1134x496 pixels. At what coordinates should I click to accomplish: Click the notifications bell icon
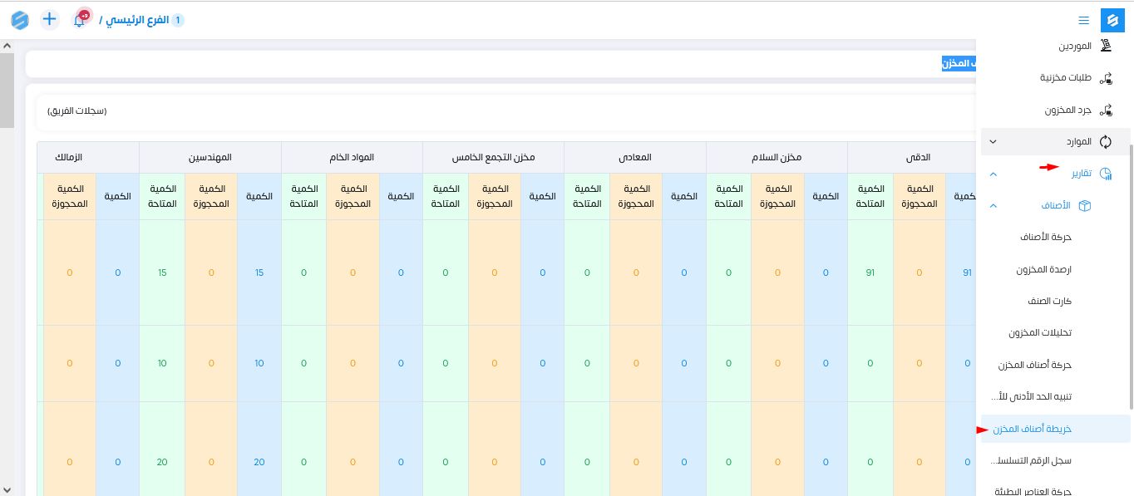pyautogui.click(x=80, y=21)
